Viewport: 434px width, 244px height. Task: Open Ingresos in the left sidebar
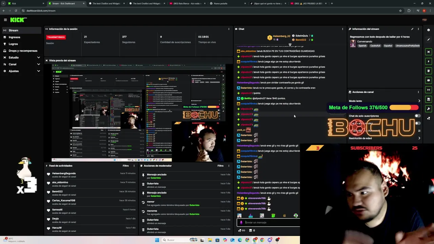[21, 37]
